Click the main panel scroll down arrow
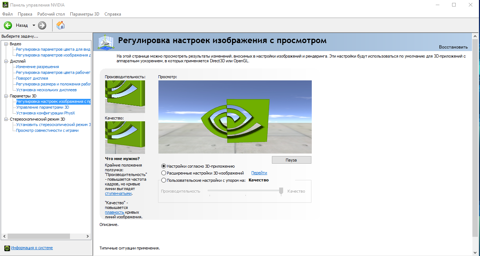Image resolution: width=480 pixels, height=256 pixels. point(475,252)
